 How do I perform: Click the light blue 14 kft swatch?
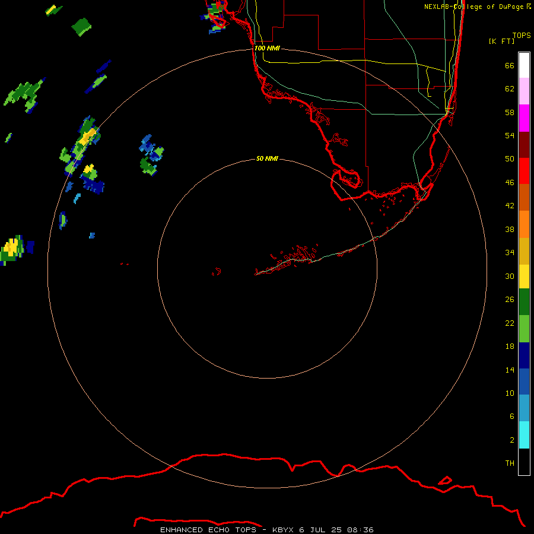[x=524, y=408]
